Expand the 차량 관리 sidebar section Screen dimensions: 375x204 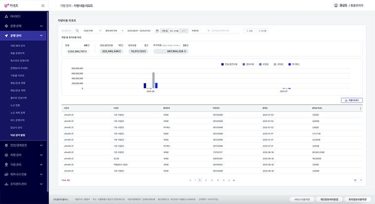[23, 155]
